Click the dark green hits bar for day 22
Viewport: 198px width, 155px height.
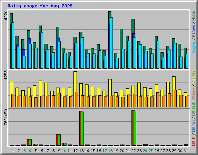pos(133,26)
